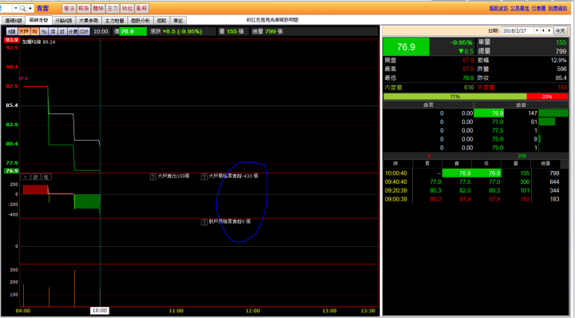Toggle the 大戶 indicator button
Viewport: 575px width, 318px height.
23,31
